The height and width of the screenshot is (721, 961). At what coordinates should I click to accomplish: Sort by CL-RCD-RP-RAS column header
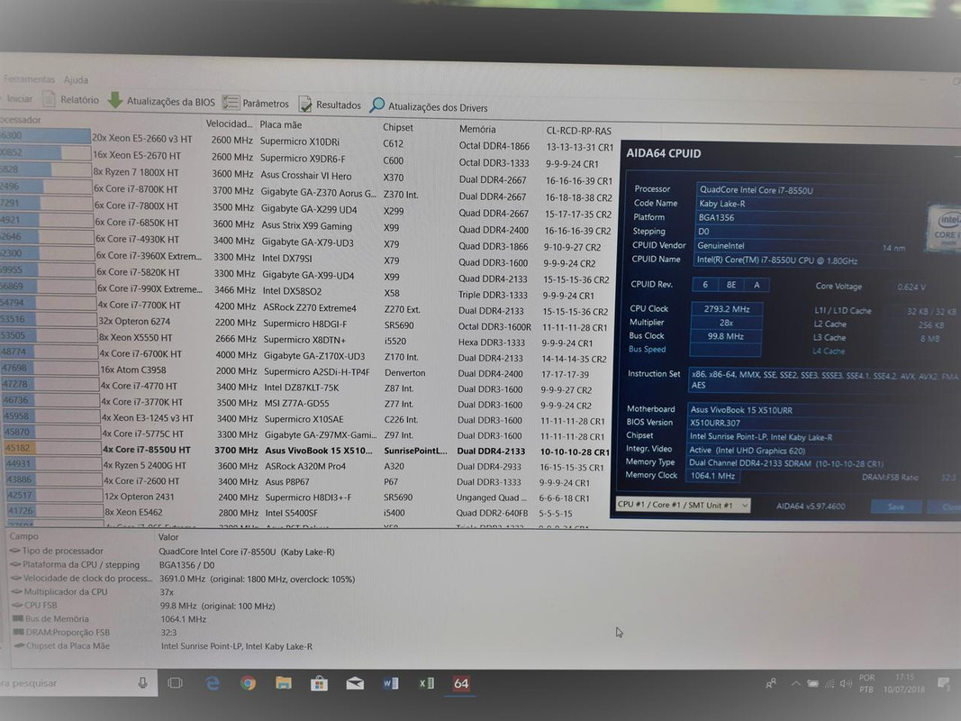(578, 131)
